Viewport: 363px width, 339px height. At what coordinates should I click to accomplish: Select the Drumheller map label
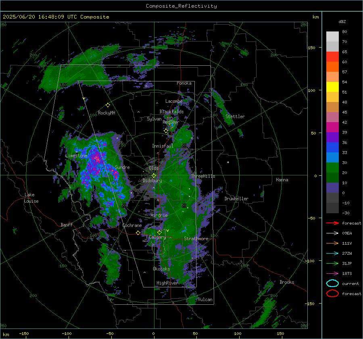tap(236, 199)
